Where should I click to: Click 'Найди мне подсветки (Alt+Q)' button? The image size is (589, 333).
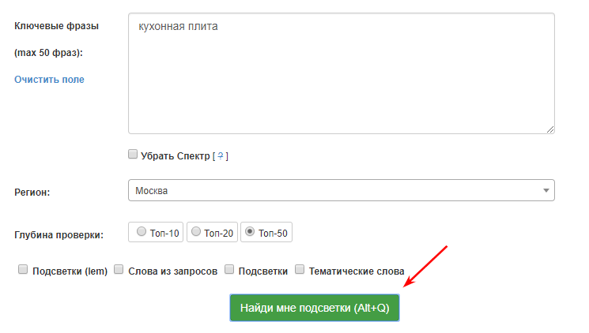pyautogui.click(x=315, y=308)
